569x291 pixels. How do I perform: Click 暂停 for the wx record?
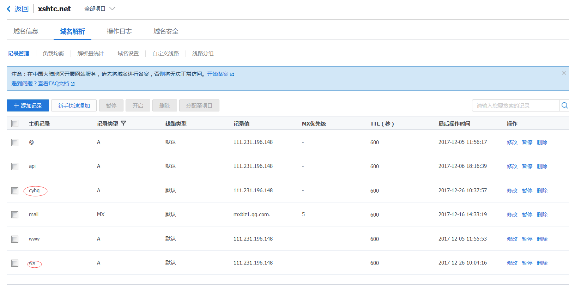coord(527,263)
